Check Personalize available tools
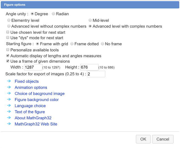This screenshot has height=148, width=180. tap(8, 50)
